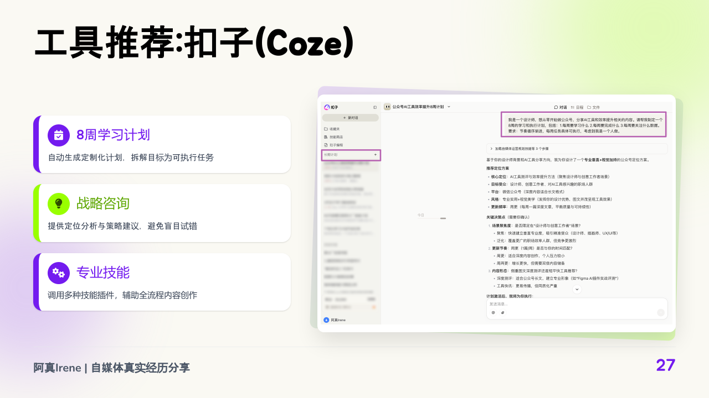Click the scroll-to-bottom chevron button
Screen dimensions: 709x398
pyautogui.click(x=577, y=290)
